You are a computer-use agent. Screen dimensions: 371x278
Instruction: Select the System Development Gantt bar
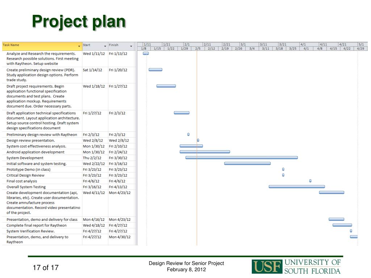point(242,158)
